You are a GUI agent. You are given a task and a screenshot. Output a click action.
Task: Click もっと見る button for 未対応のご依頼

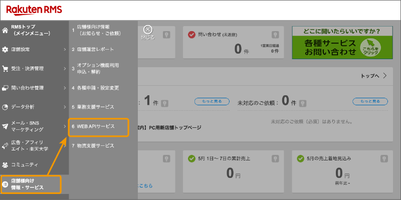coord(370,101)
